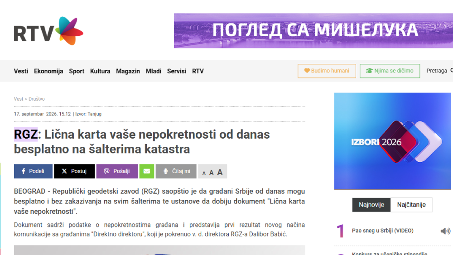Email the article with envelope icon
Image resolution: width=453 pixels, height=255 pixels.
147,171
